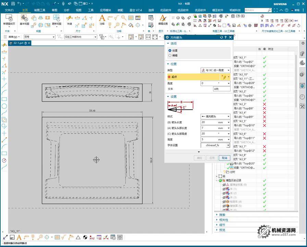The height and width of the screenshot is (247, 307).
Task: Click the 取消 button in the dialog
Action: (225, 158)
